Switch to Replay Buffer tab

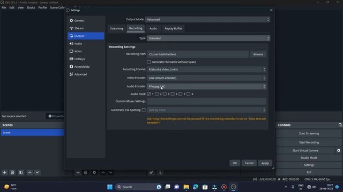[x=173, y=28]
